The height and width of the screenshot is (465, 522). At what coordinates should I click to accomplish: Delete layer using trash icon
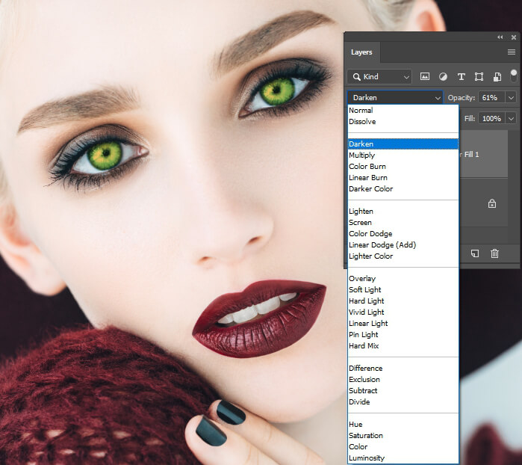pyautogui.click(x=494, y=253)
